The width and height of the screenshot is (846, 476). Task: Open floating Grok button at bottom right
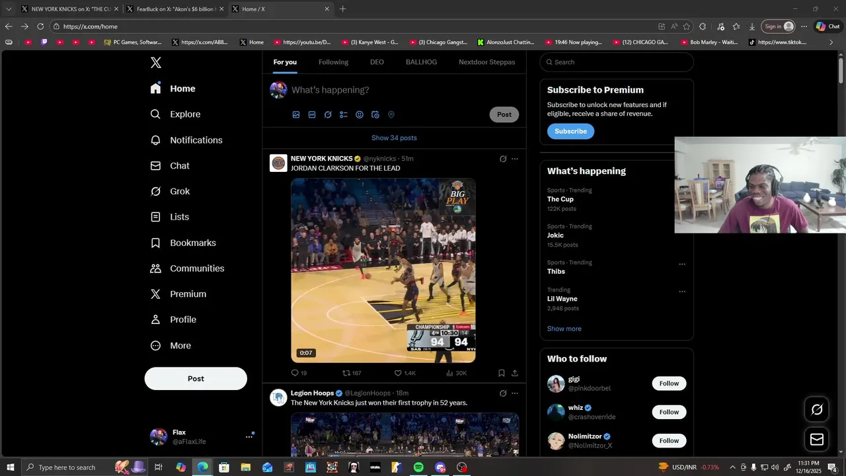coord(817,410)
